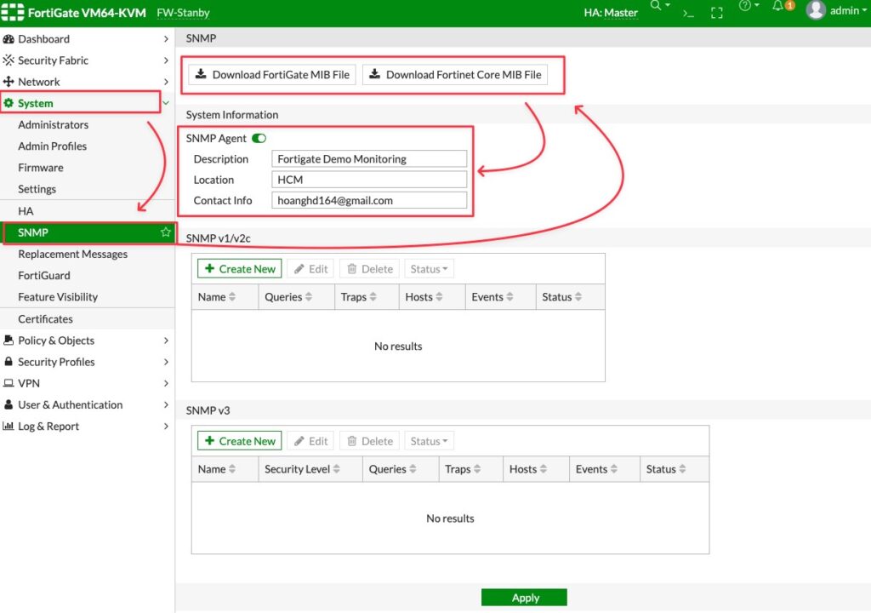The height and width of the screenshot is (613, 871).
Task: Click the Description input field
Action: (369, 159)
